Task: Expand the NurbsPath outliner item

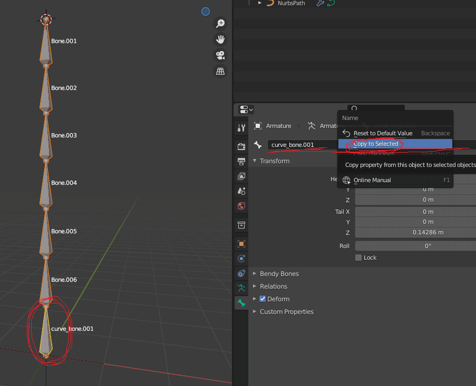Action: [259, 3]
